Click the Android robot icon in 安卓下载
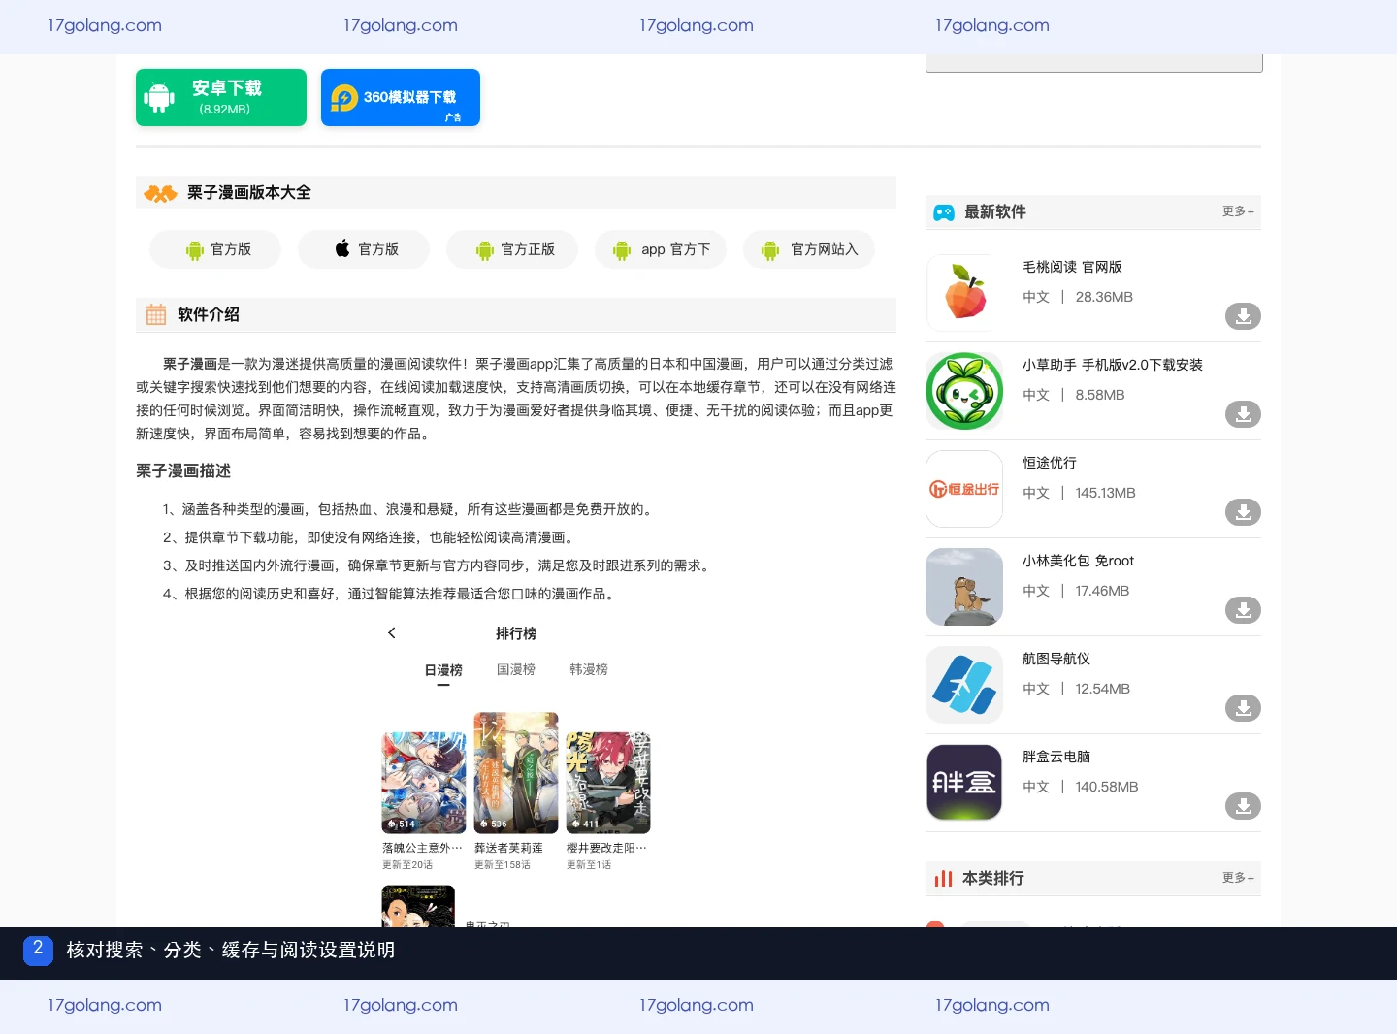The image size is (1397, 1034). (159, 97)
